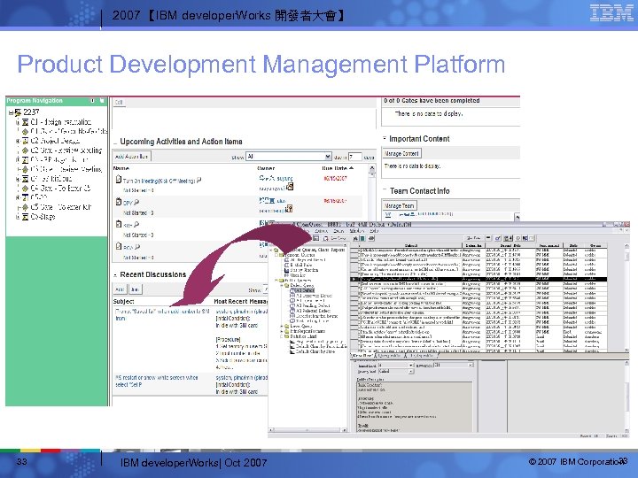
Task: Collapse the 2237 root tree node
Action: [x=11, y=112]
